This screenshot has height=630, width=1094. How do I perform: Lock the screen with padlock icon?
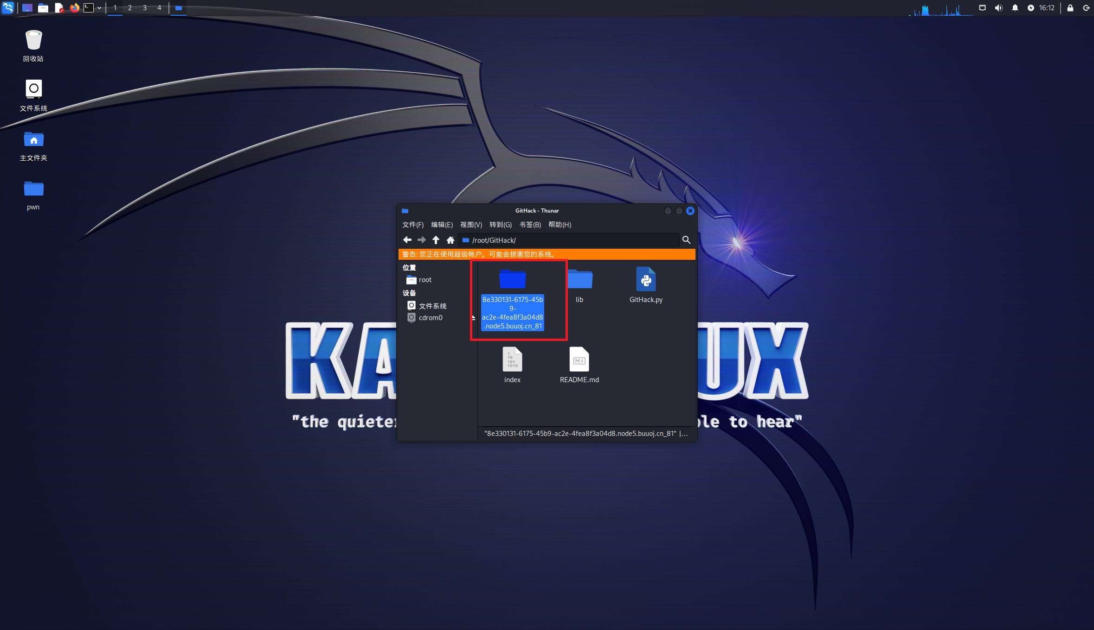click(x=1070, y=8)
